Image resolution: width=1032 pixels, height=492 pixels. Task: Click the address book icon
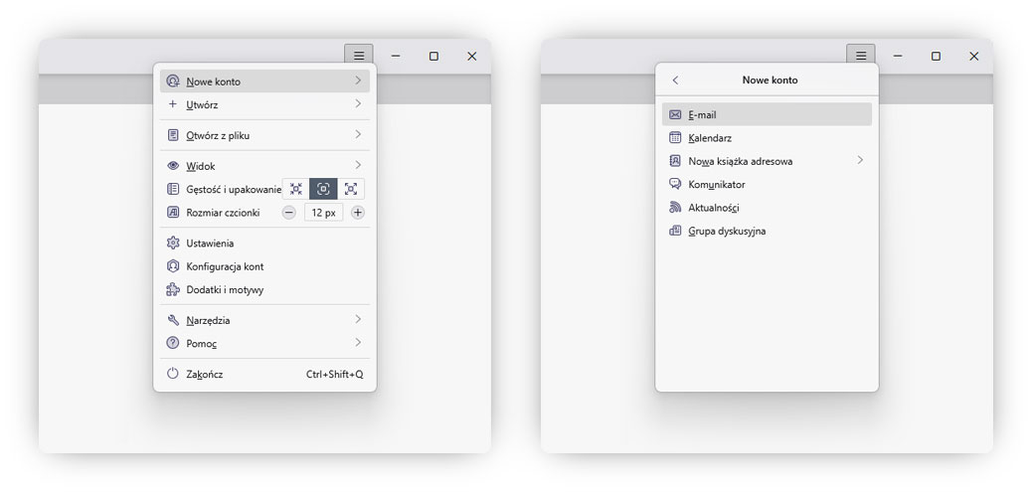(675, 160)
